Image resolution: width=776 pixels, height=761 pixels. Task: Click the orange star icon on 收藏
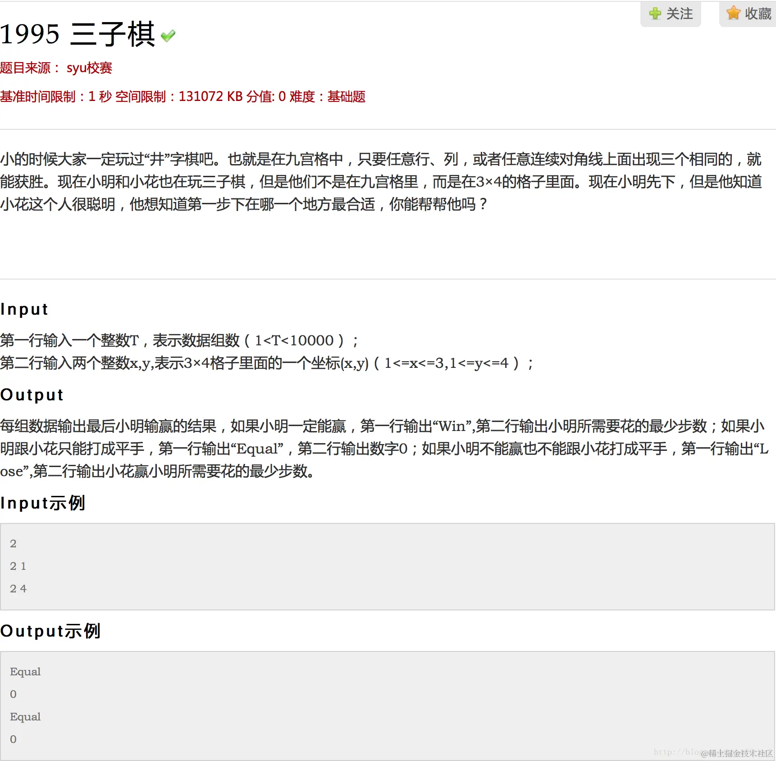click(x=733, y=13)
